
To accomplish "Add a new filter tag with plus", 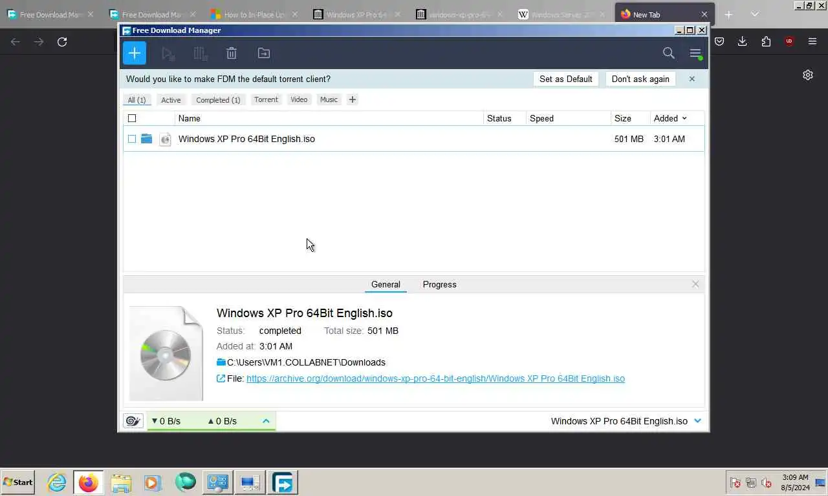I will [352, 99].
